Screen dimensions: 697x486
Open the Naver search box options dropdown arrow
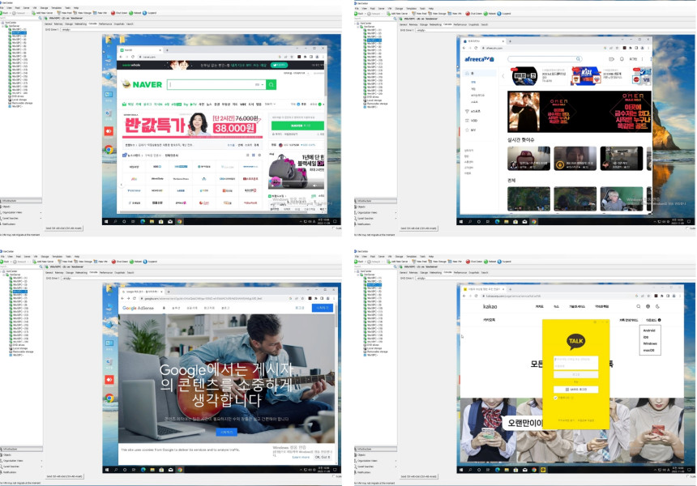click(263, 84)
